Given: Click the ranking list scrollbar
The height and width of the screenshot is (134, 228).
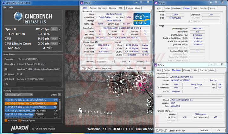Looking at the screenshot, I should pyautogui.click(x=60, y=105).
